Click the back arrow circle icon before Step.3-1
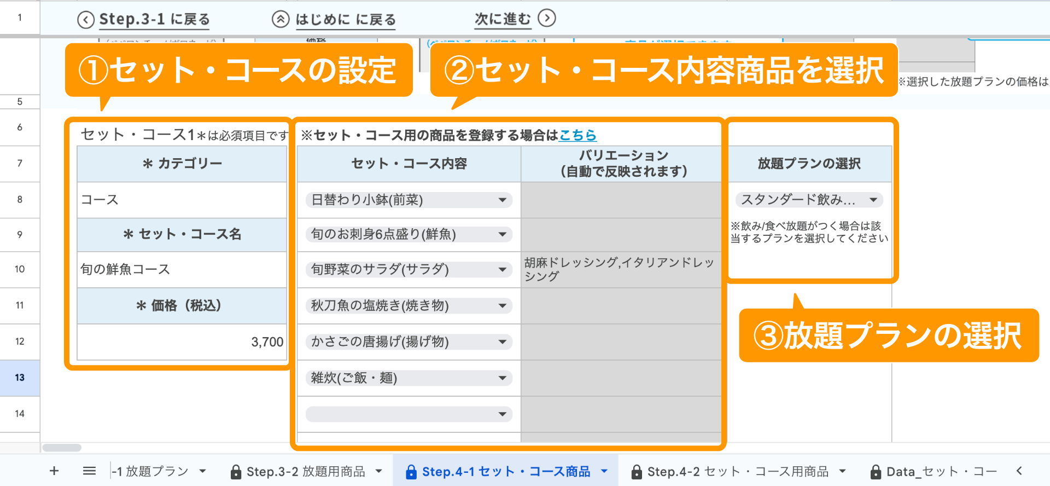Screen dimensions: 1050x486 click(86, 20)
